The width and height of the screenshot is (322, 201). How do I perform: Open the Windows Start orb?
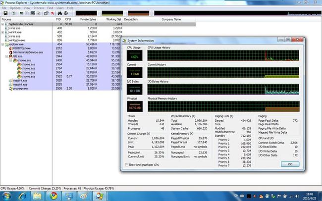6,196
